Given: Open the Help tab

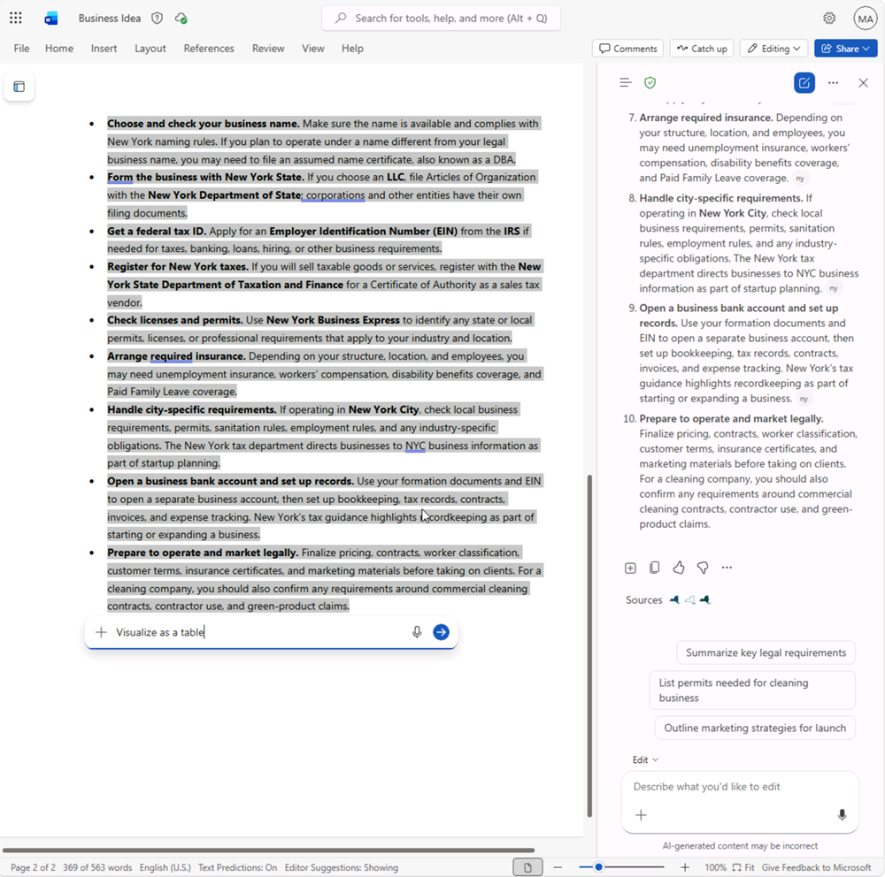Looking at the screenshot, I should point(352,49).
